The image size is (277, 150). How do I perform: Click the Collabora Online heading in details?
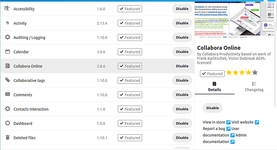[x=219, y=48]
